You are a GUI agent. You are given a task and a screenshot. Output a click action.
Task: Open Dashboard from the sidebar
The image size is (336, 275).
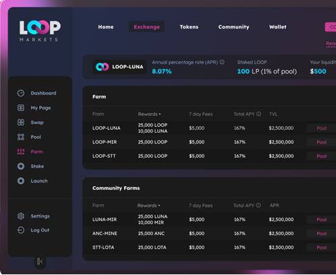pyautogui.click(x=43, y=93)
